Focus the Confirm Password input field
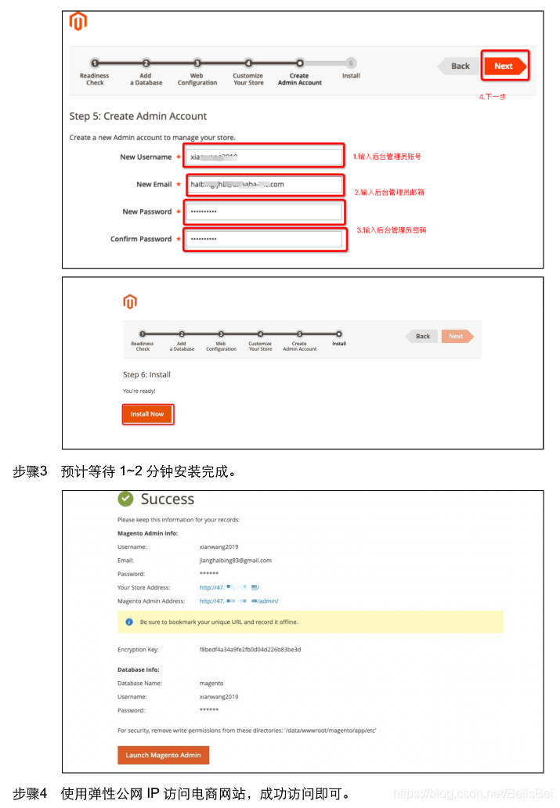 (264, 239)
